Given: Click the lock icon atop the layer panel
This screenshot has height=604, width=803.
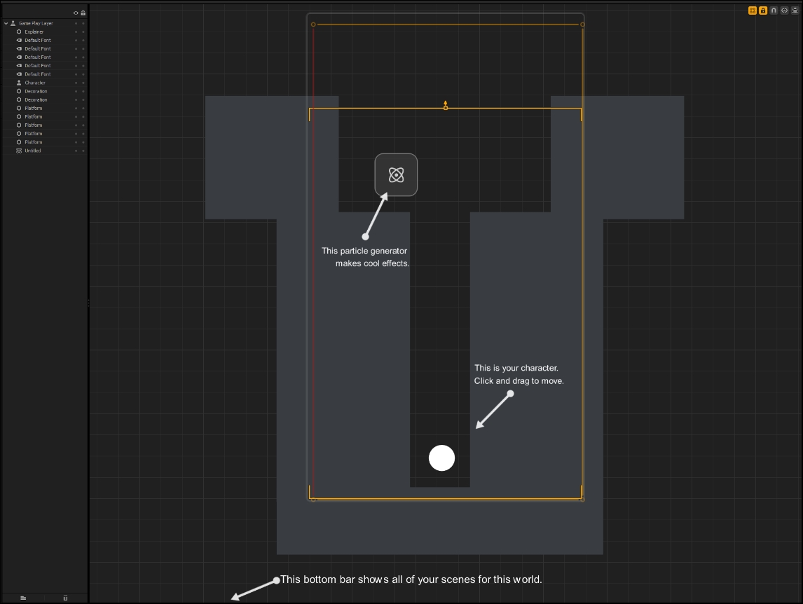Looking at the screenshot, I should pyautogui.click(x=82, y=13).
